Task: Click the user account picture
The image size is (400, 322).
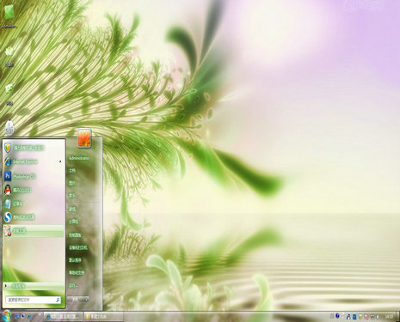Action: coord(84,138)
